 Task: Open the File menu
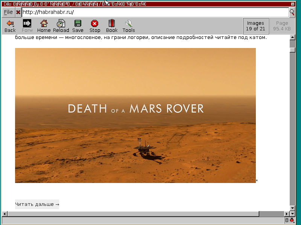(8, 12)
